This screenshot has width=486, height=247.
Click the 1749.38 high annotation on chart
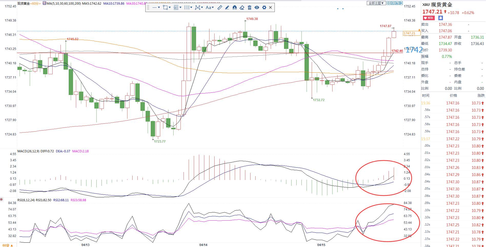point(252,19)
